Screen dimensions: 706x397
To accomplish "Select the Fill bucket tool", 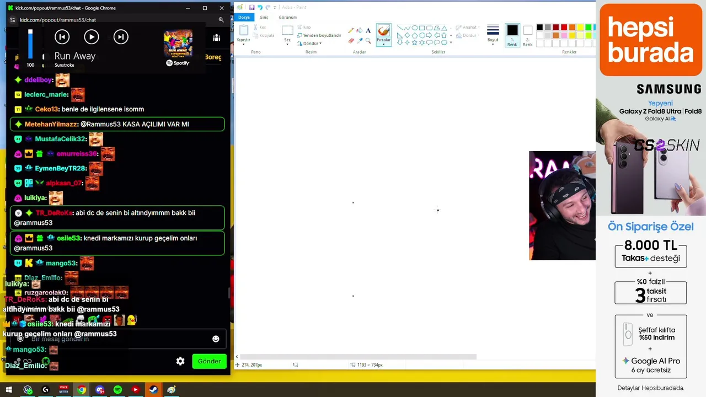I will point(359,30).
